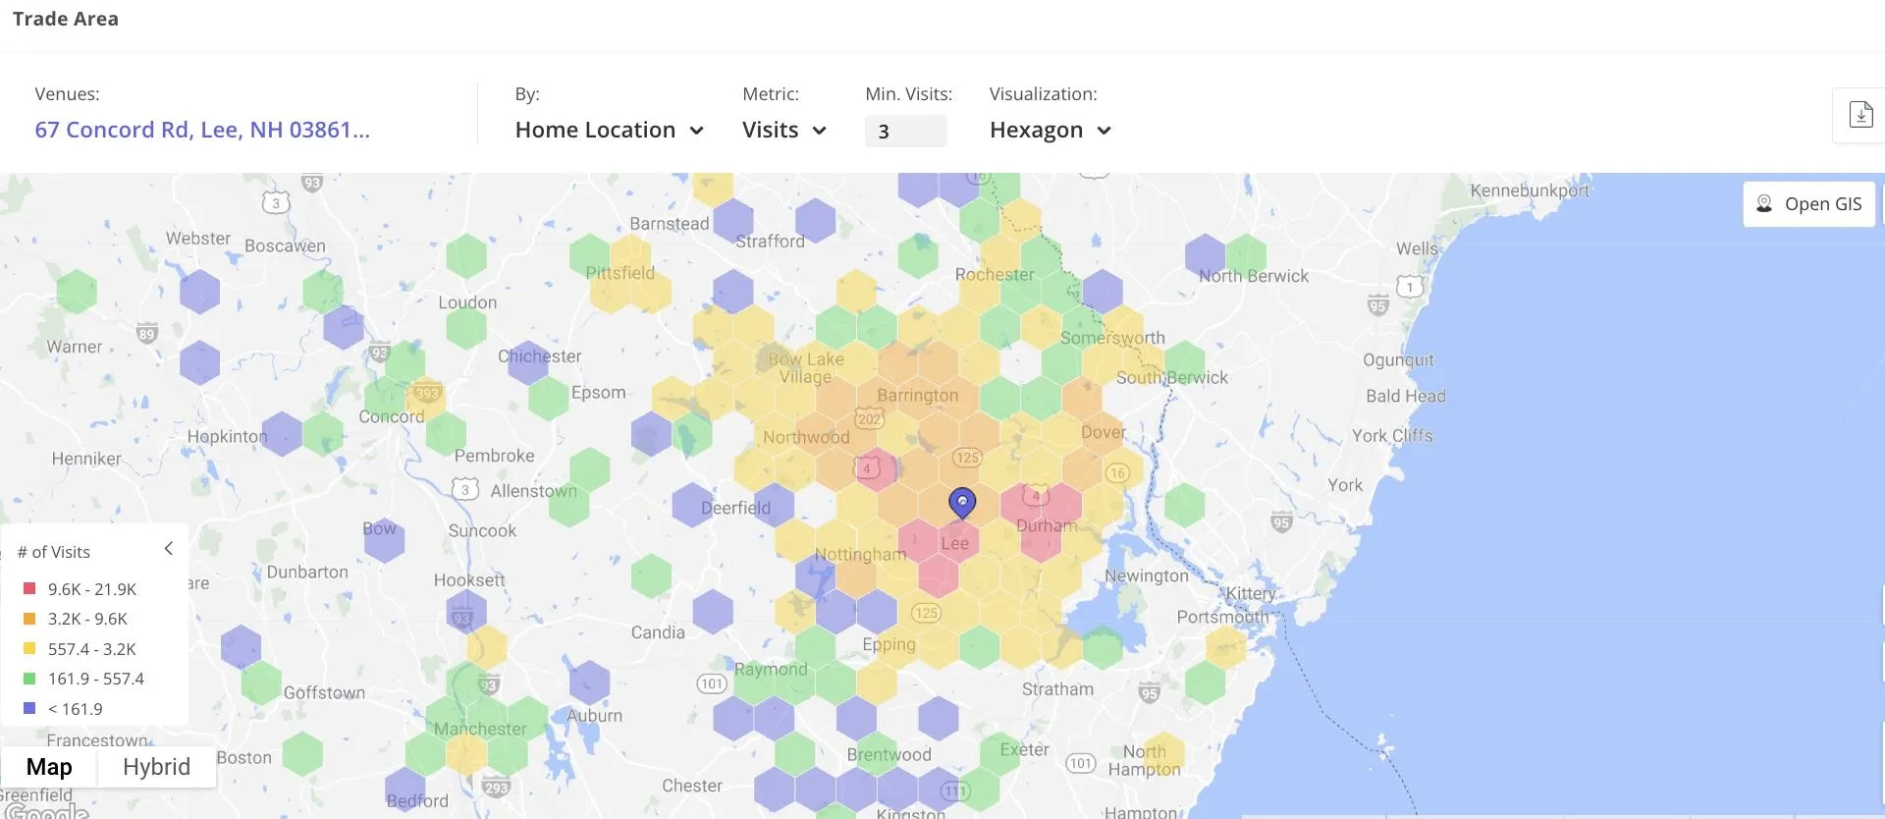Click red 9.6K - 21.9K legend swatch

click(29, 589)
